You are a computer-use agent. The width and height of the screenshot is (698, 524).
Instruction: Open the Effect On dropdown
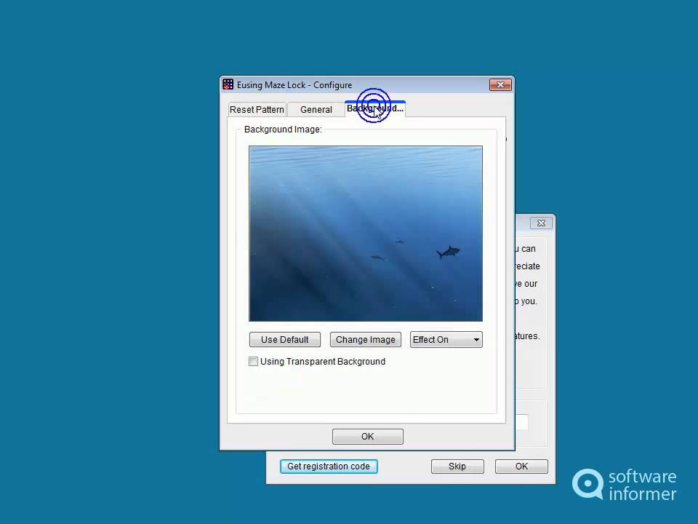click(446, 340)
